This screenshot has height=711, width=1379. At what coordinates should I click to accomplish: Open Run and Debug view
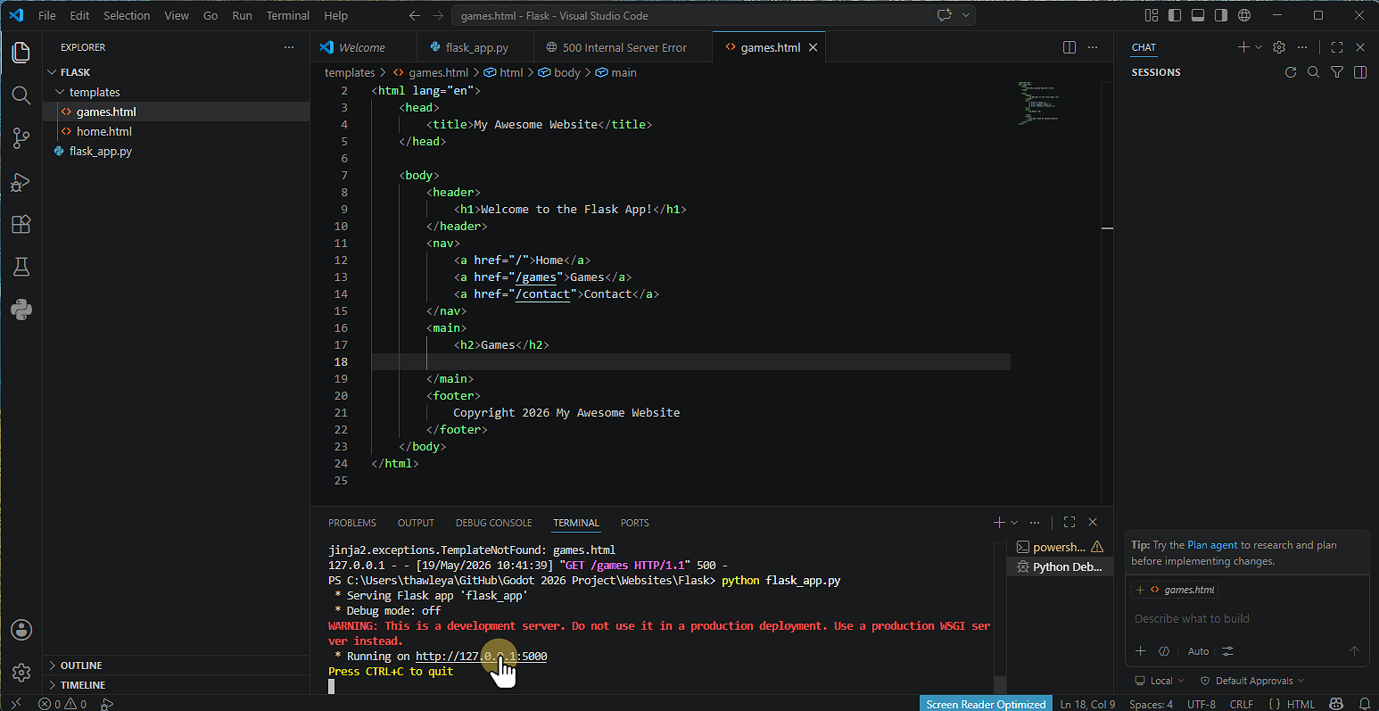pyautogui.click(x=21, y=182)
